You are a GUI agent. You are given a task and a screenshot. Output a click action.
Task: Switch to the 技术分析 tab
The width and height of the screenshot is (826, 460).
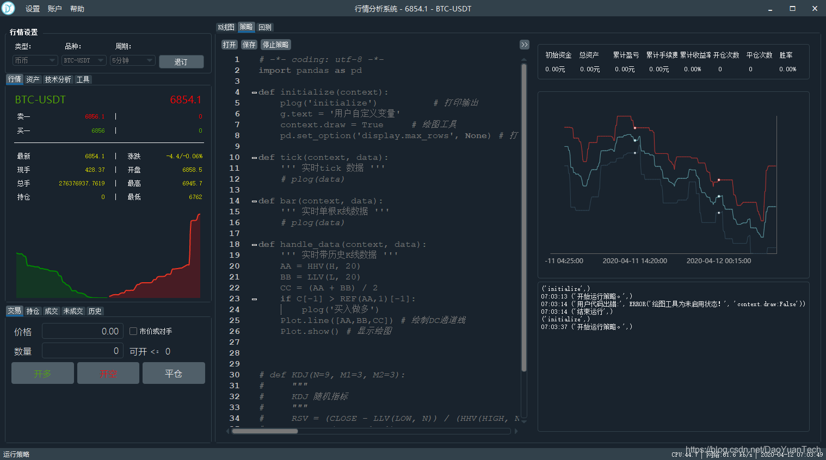pyautogui.click(x=58, y=79)
